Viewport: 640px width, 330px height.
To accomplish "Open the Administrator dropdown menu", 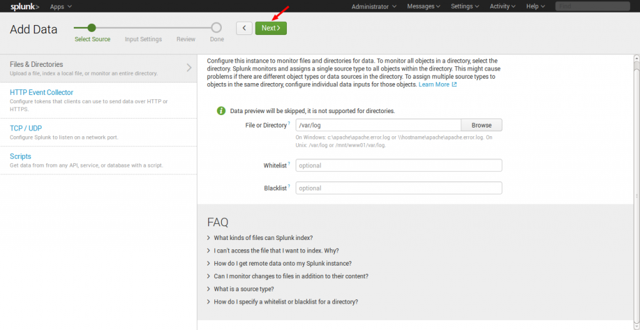I will (x=374, y=6).
